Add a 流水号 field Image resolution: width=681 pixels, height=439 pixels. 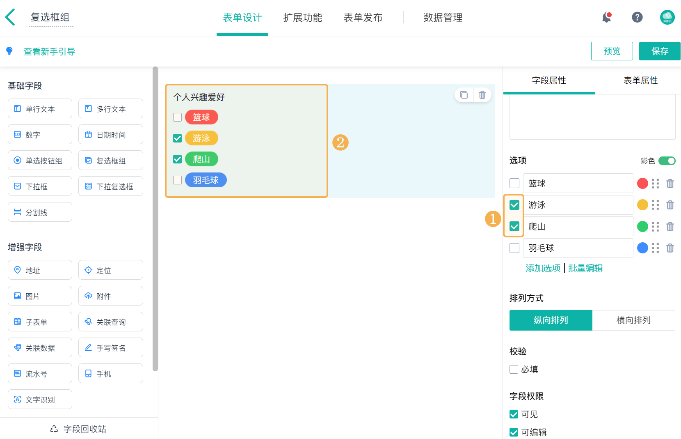point(40,373)
